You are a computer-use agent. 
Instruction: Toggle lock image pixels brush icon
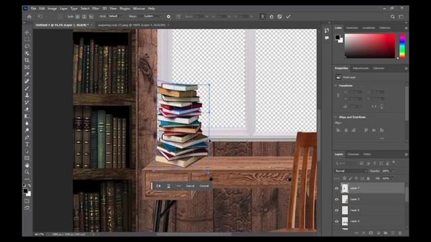click(x=350, y=178)
